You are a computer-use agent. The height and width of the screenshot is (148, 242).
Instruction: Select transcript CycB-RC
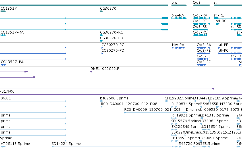(200, 32)
